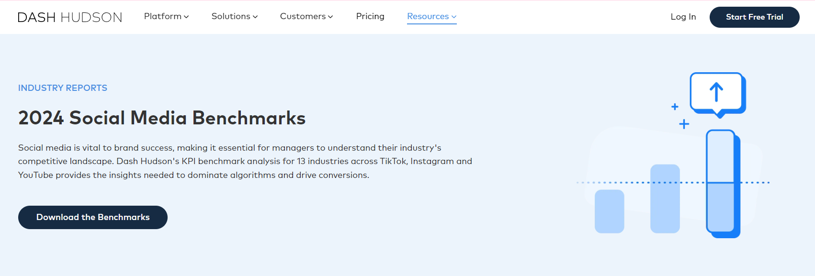
Task: Click the upload arrow speech bubble icon
Action: pyautogui.click(x=716, y=93)
